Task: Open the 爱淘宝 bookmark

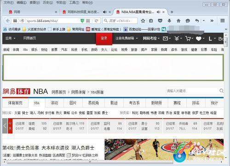Action: (x=103, y=29)
